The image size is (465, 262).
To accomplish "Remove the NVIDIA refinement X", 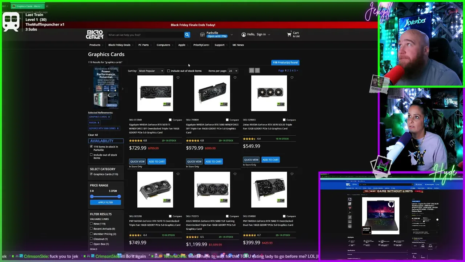I will pyautogui.click(x=98, y=123).
